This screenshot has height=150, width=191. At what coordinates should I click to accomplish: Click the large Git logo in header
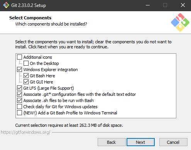click(x=180, y=22)
